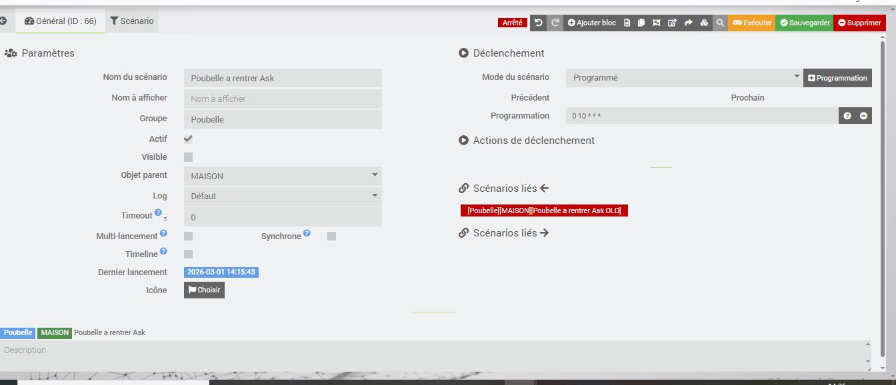
Task: Switch to the Scénario tab
Action: click(x=132, y=21)
